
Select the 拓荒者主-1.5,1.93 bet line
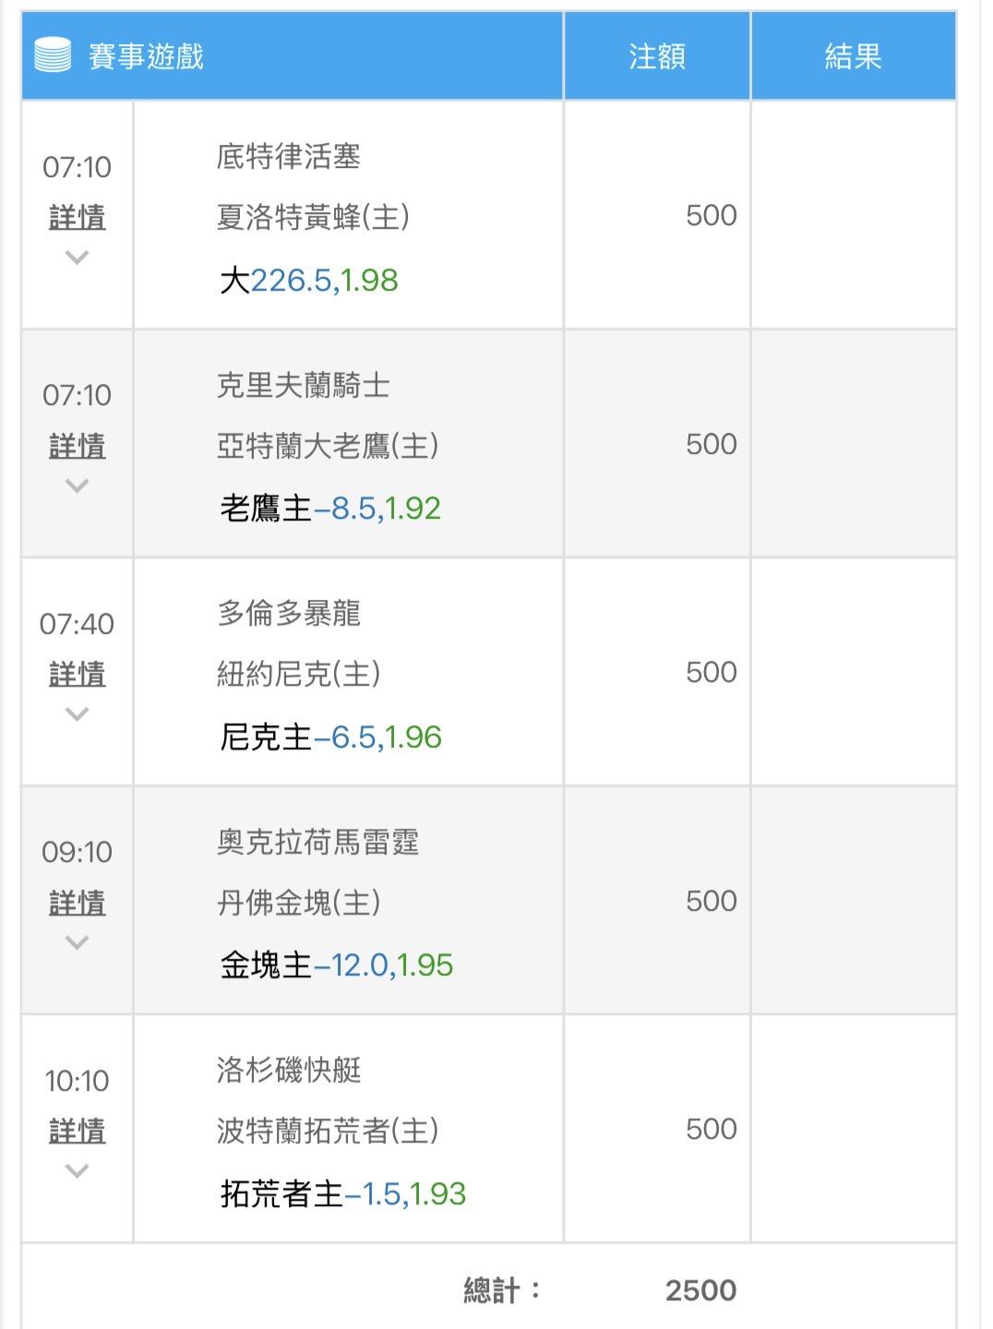tap(343, 1193)
